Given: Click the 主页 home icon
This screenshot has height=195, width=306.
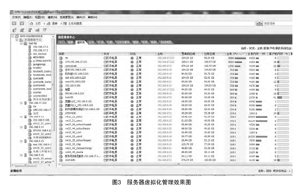Looking at the screenshot, I should coord(32,23).
